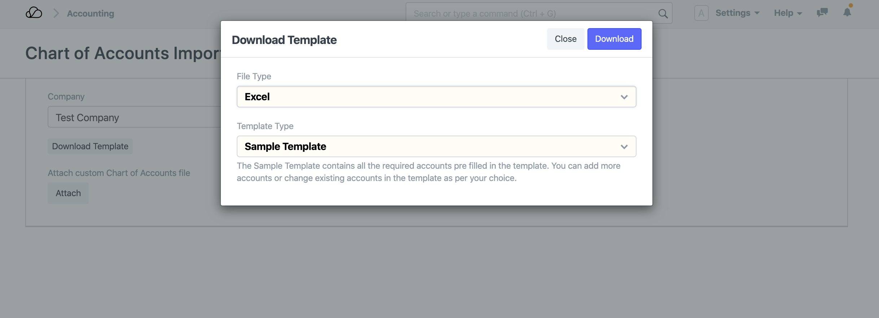Expand the File Type Excel dropdown
The height and width of the screenshot is (318, 879).
[429, 97]
